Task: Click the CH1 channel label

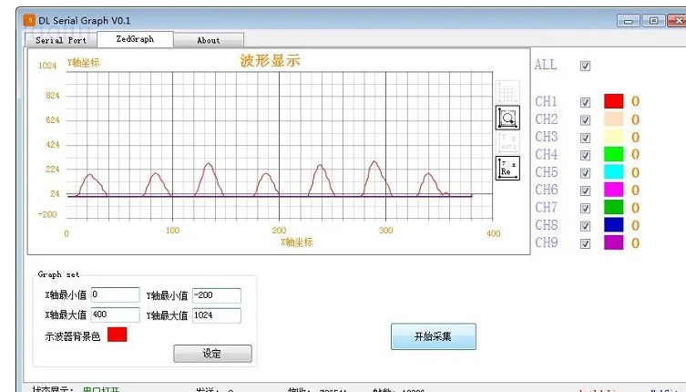Action: coord(546,101)
